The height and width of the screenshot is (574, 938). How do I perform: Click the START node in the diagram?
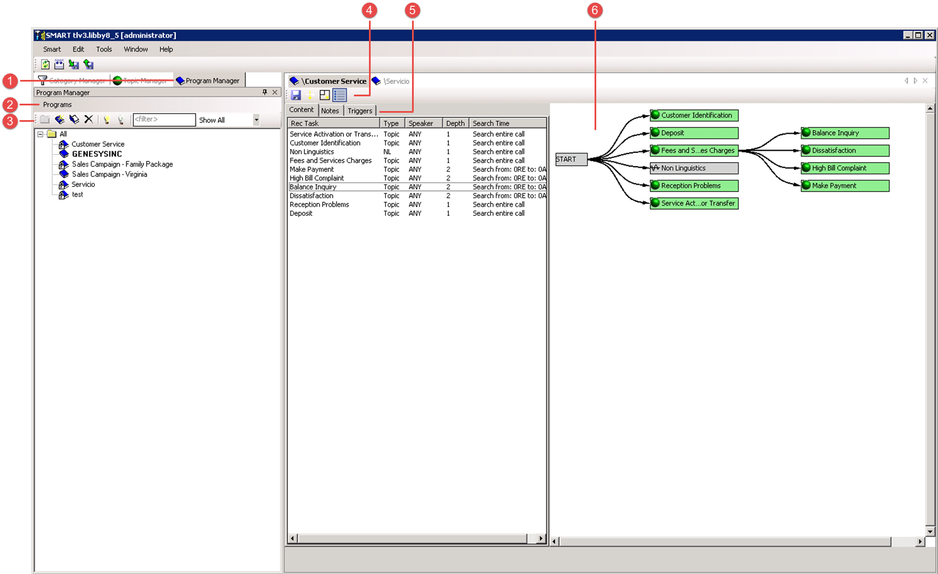click(x=571, y=159)
